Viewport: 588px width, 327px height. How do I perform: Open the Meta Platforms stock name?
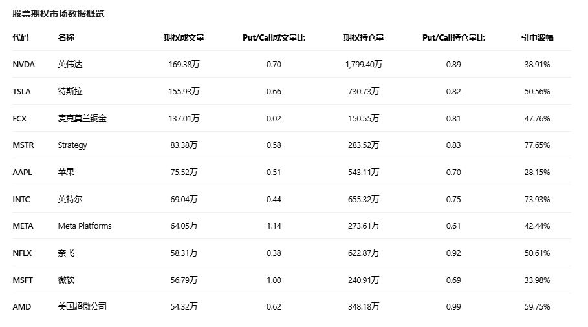85,226
